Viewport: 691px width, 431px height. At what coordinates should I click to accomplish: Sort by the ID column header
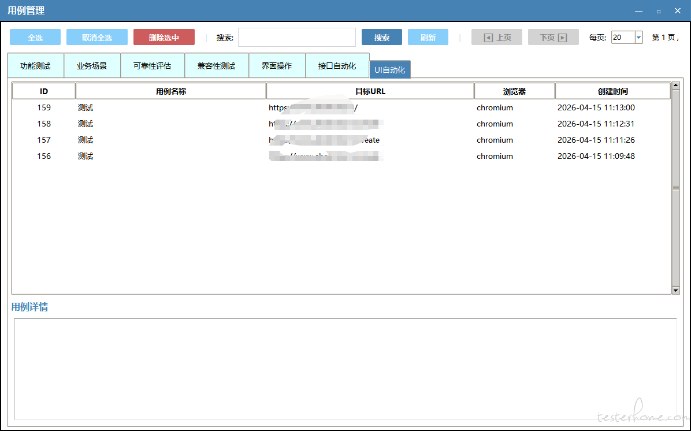[x=44, y=91]
